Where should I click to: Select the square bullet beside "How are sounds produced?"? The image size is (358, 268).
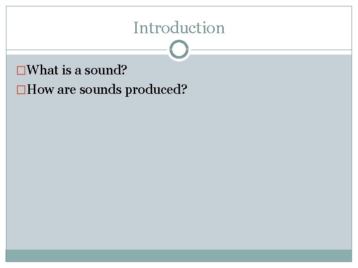[x=21, y=90]
